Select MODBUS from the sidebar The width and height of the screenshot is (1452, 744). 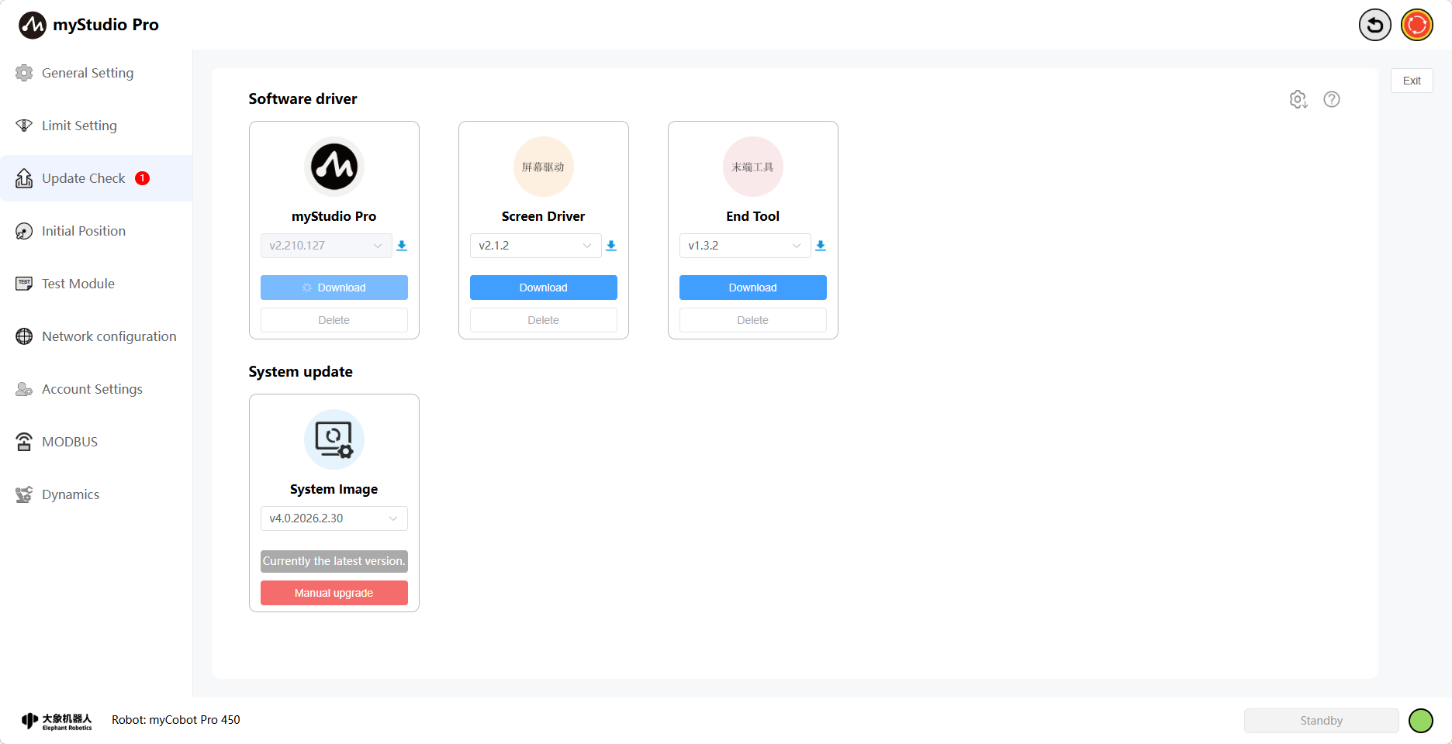[x=70, y=442]
